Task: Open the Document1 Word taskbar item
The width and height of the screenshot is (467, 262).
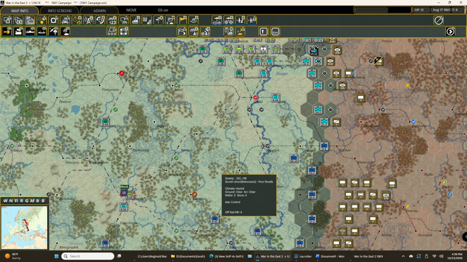Action: coord(330,256)
